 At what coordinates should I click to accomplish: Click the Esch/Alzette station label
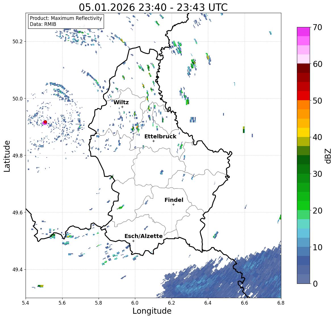click(143, 236)
